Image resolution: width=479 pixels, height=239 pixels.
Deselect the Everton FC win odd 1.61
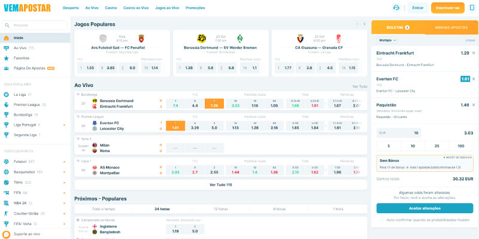click(175, 126)
